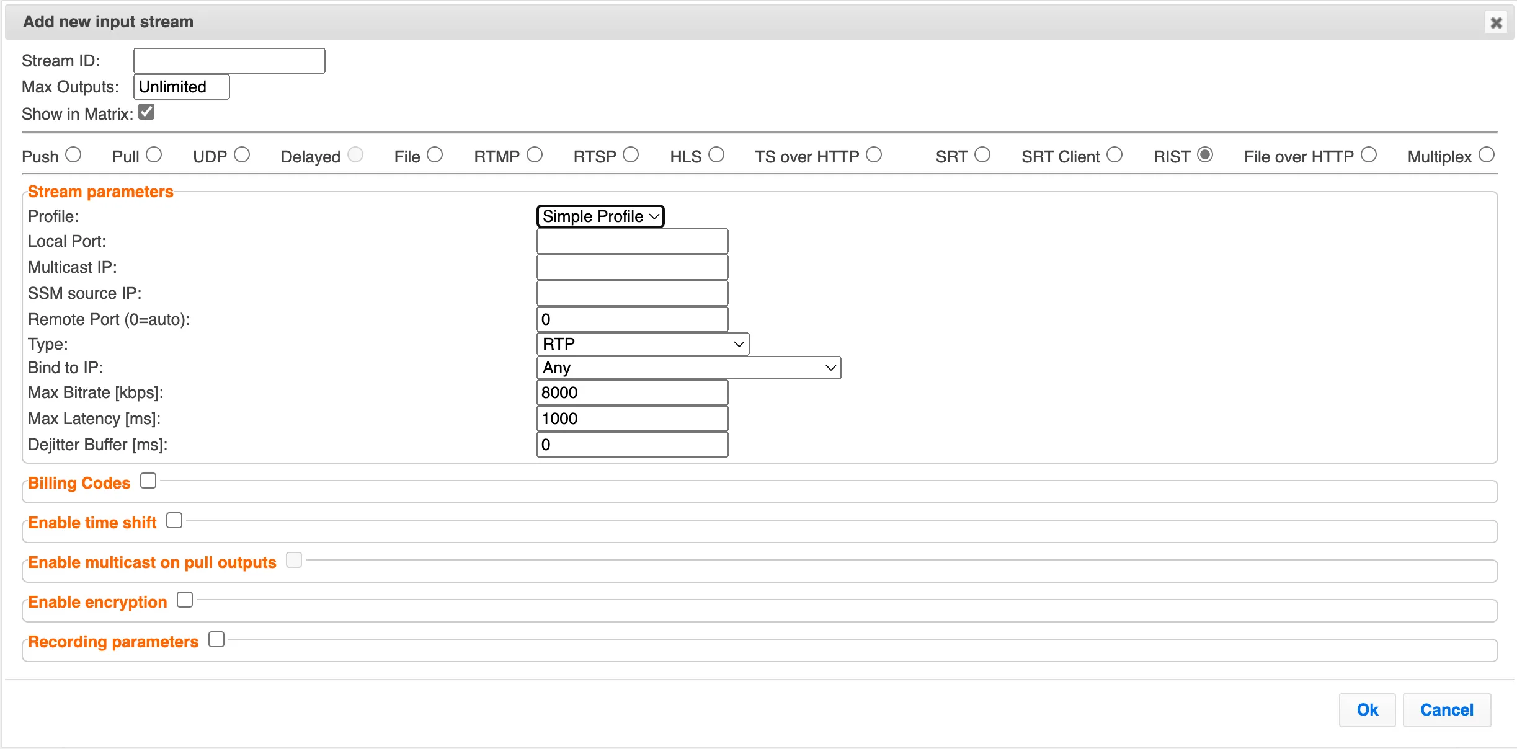The width and height of the screenshot is (1517, 749).
Task: Click the Dejitter Buffer field
Action: (632, 445)
